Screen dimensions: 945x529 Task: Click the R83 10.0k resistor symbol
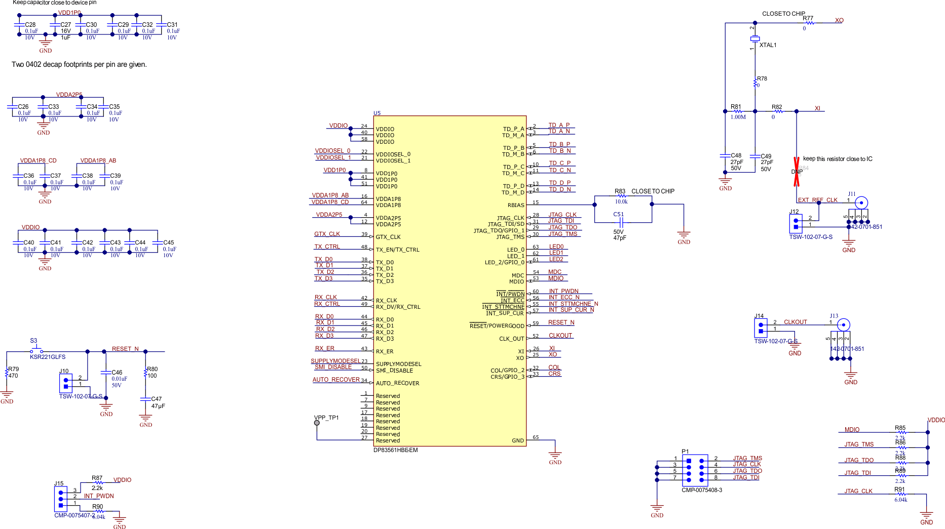(x=622, y=196)
